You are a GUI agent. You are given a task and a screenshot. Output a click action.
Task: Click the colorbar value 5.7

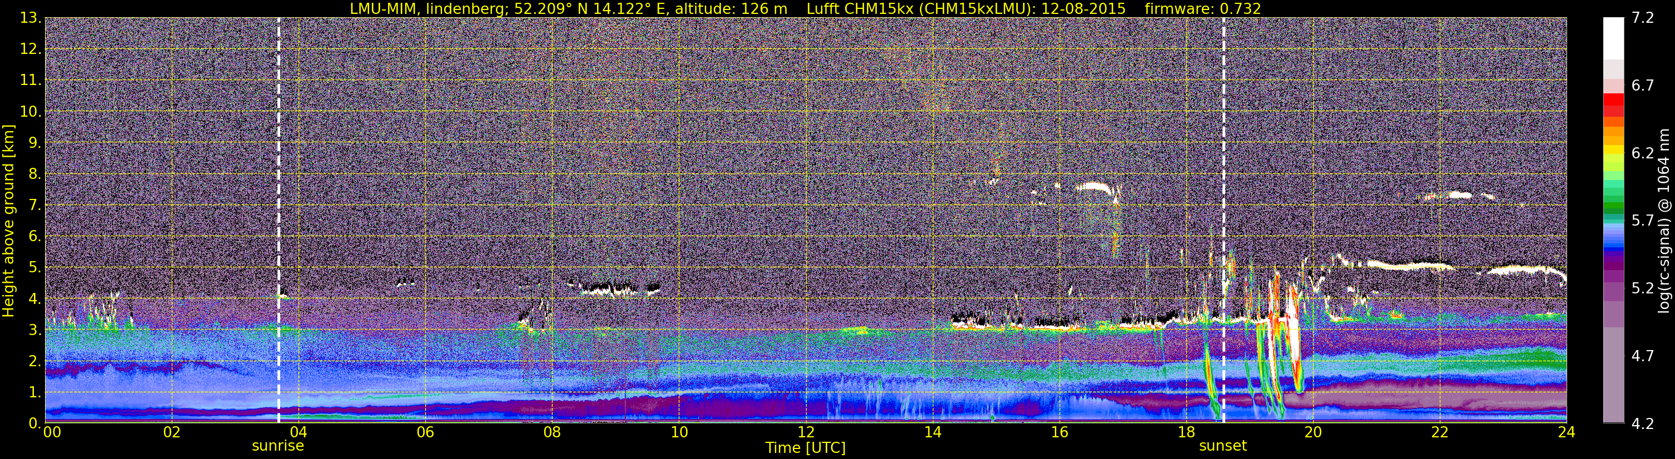(1643, 221)
